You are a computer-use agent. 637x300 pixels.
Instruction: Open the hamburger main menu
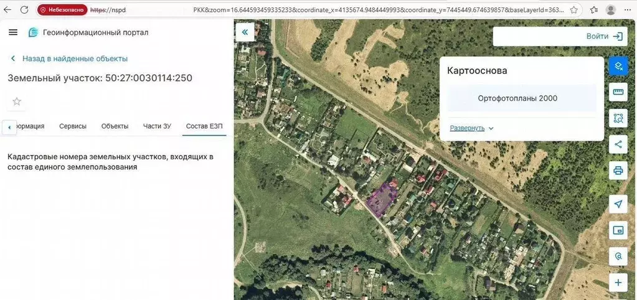pos(13,32)
